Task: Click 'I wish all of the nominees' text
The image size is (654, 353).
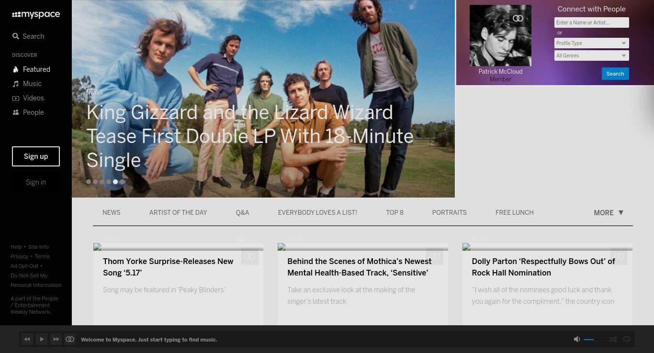Action: point(543,296)
